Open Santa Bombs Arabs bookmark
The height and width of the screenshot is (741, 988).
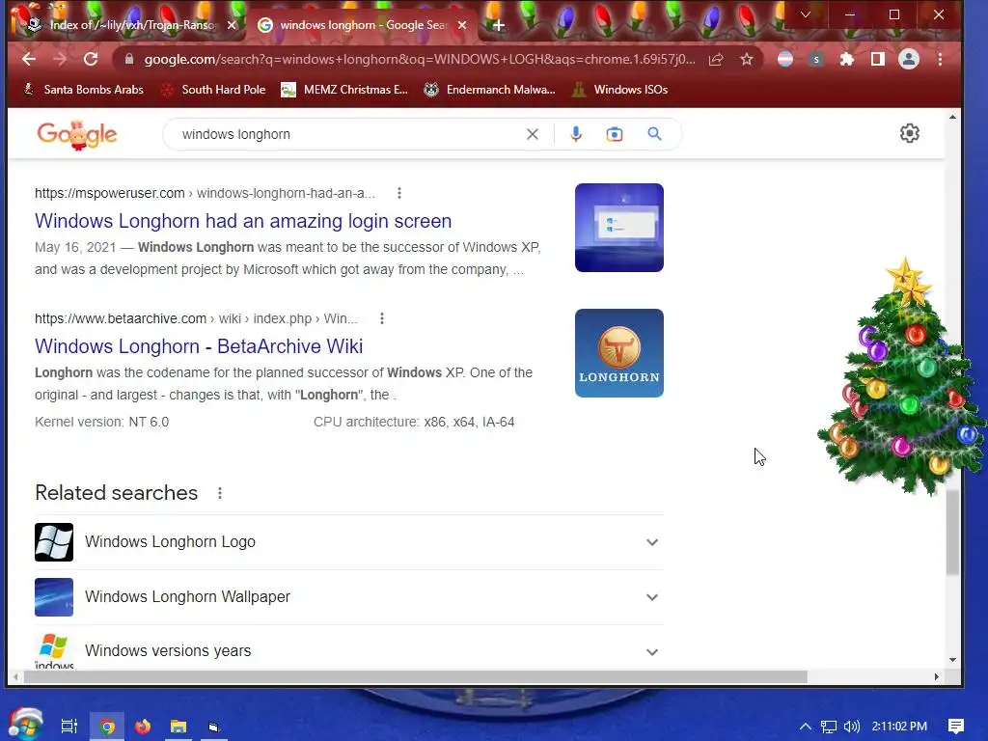pos(83,90)
